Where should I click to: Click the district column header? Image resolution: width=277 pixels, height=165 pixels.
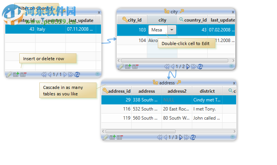coord(207,91)
